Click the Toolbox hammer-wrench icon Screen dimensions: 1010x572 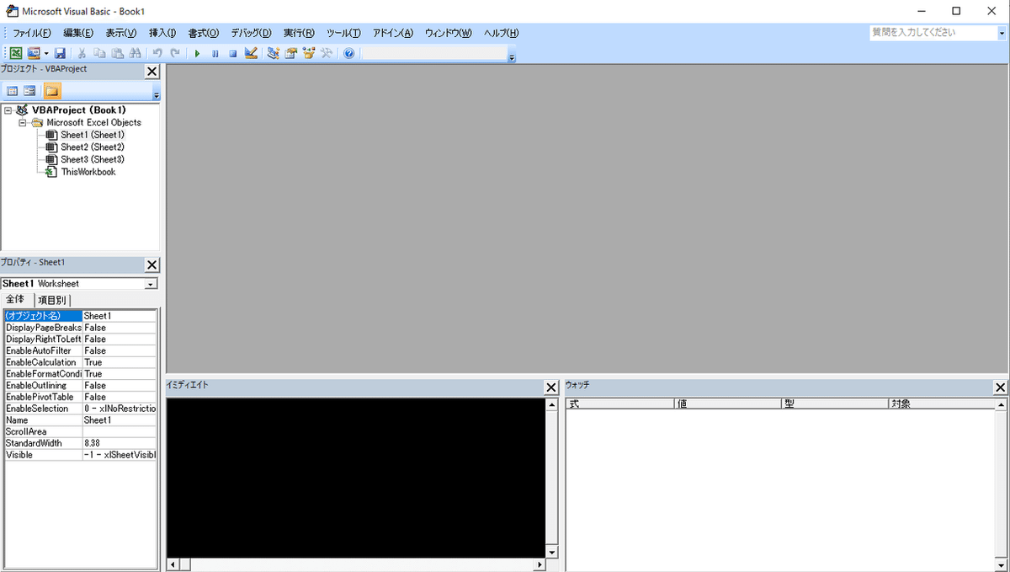pyautogui.click(x=327, y=53)
